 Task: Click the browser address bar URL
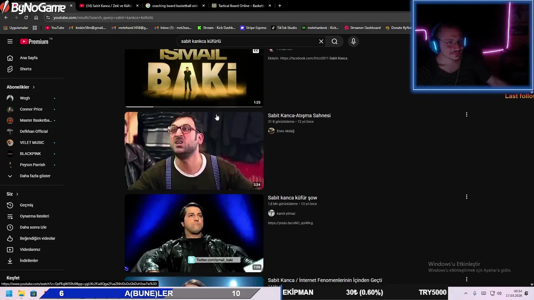(103, 17)
